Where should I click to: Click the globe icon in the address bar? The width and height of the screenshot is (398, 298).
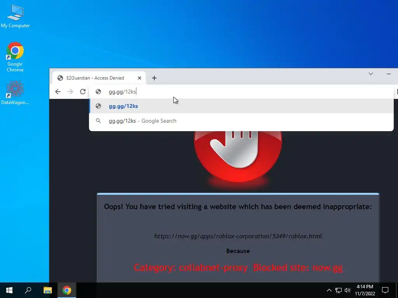click(98, 92)
